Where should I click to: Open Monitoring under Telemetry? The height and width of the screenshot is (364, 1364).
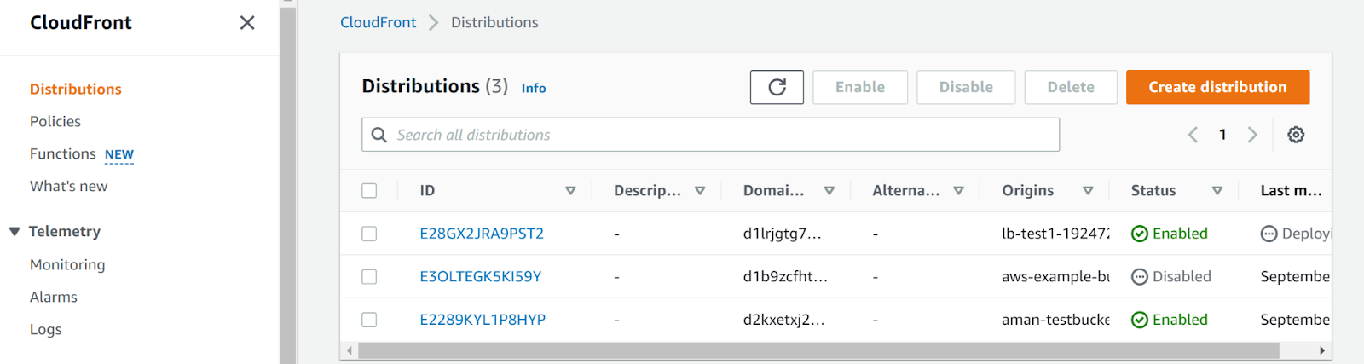click(x=67, y=265)
